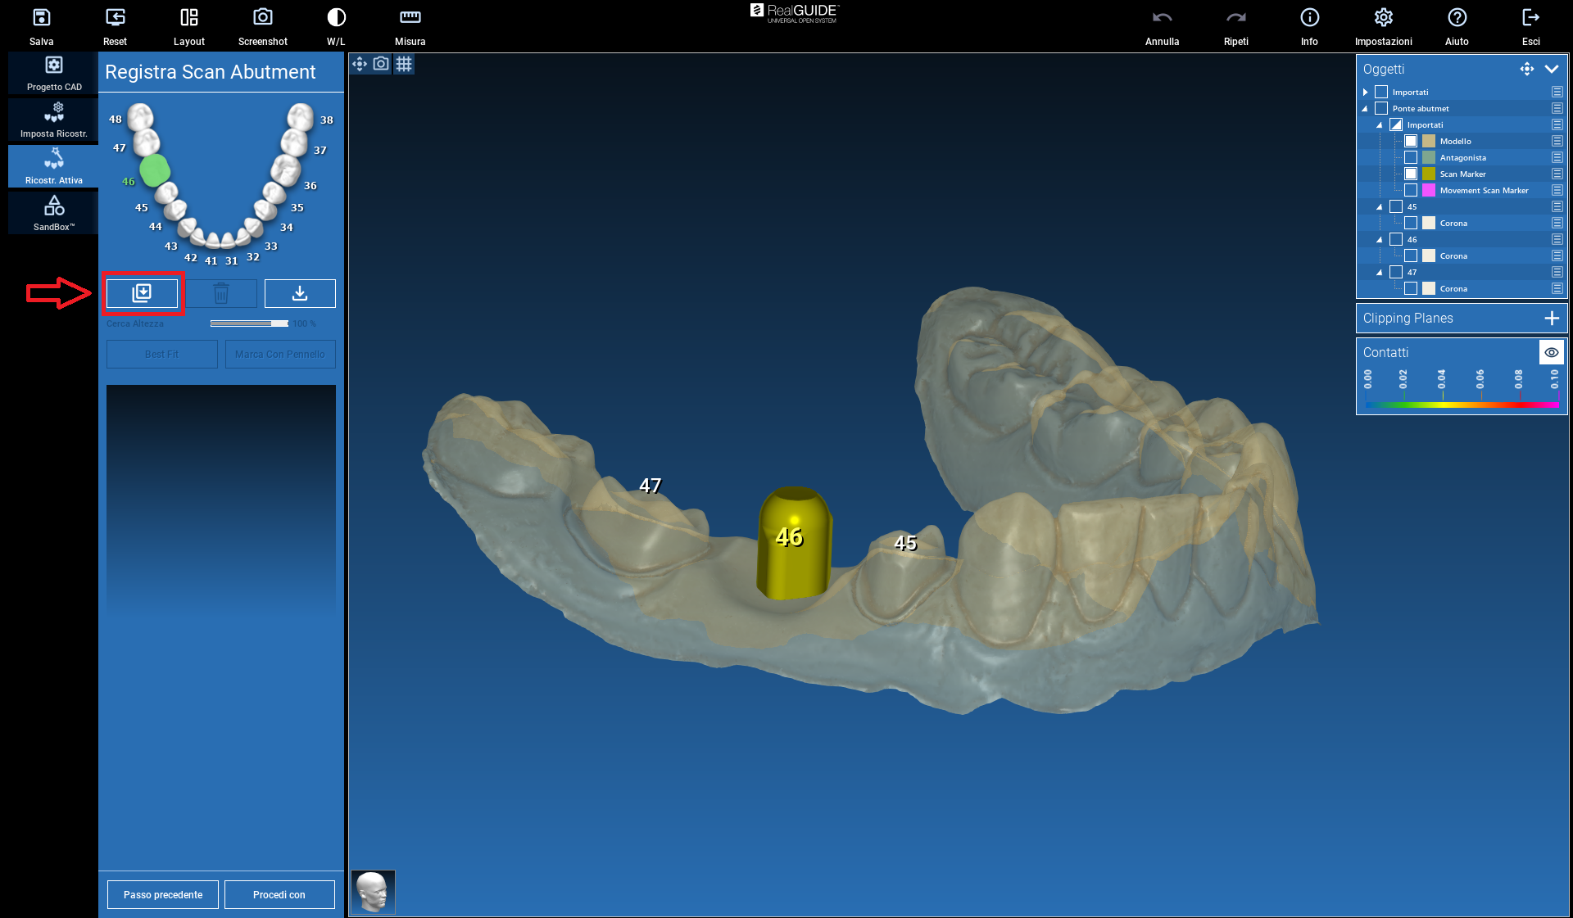The width and height of the screenshot is (1573, 918).
Task: Click the import scan abutment icon
Action: [142, 293]
